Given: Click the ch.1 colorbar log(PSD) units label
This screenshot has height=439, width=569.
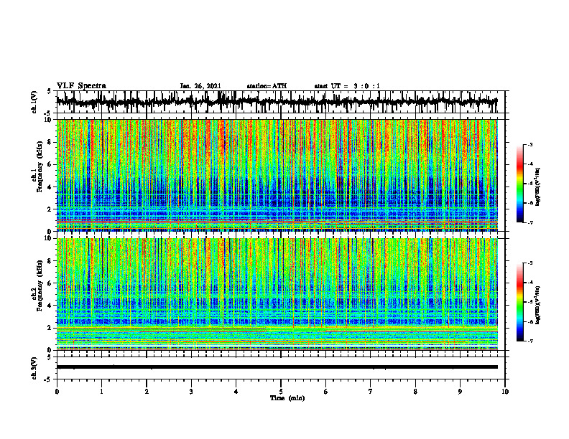Looking at the screenshot, I should (x=538, y=187).
